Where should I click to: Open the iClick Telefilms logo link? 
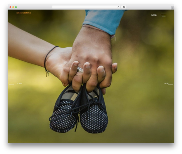[24, 13]
